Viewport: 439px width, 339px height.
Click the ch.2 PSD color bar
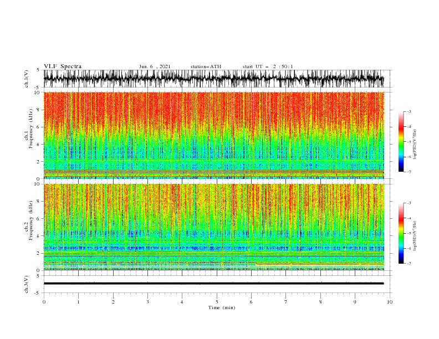401,233
